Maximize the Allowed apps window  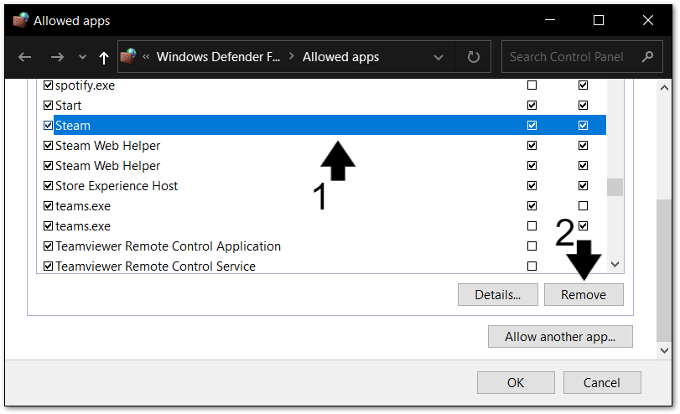[599, 20]
